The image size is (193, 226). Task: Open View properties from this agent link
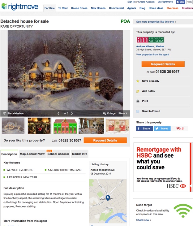click(152, 54)
